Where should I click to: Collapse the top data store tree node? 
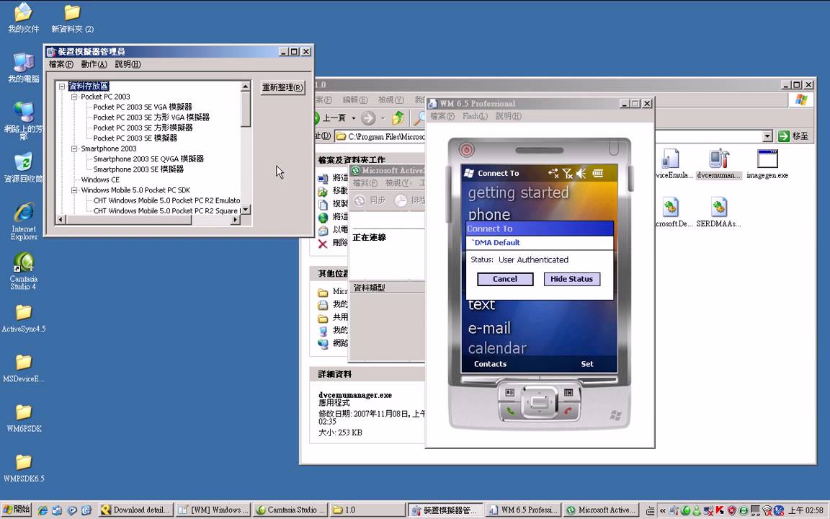pyautogui.click(x=62, y=86)
